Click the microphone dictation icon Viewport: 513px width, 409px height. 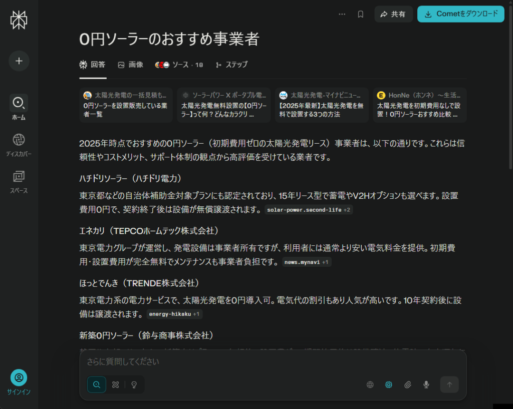[x=426, y=384]
